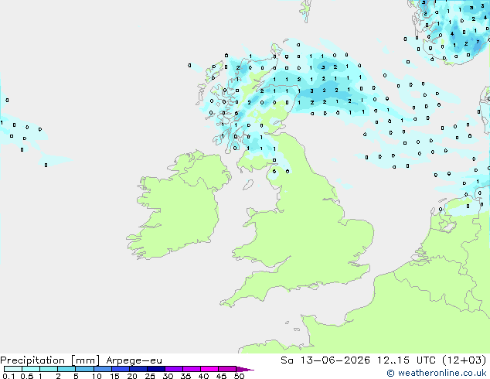Select the 45–50 mm legend color swatch

227,369
